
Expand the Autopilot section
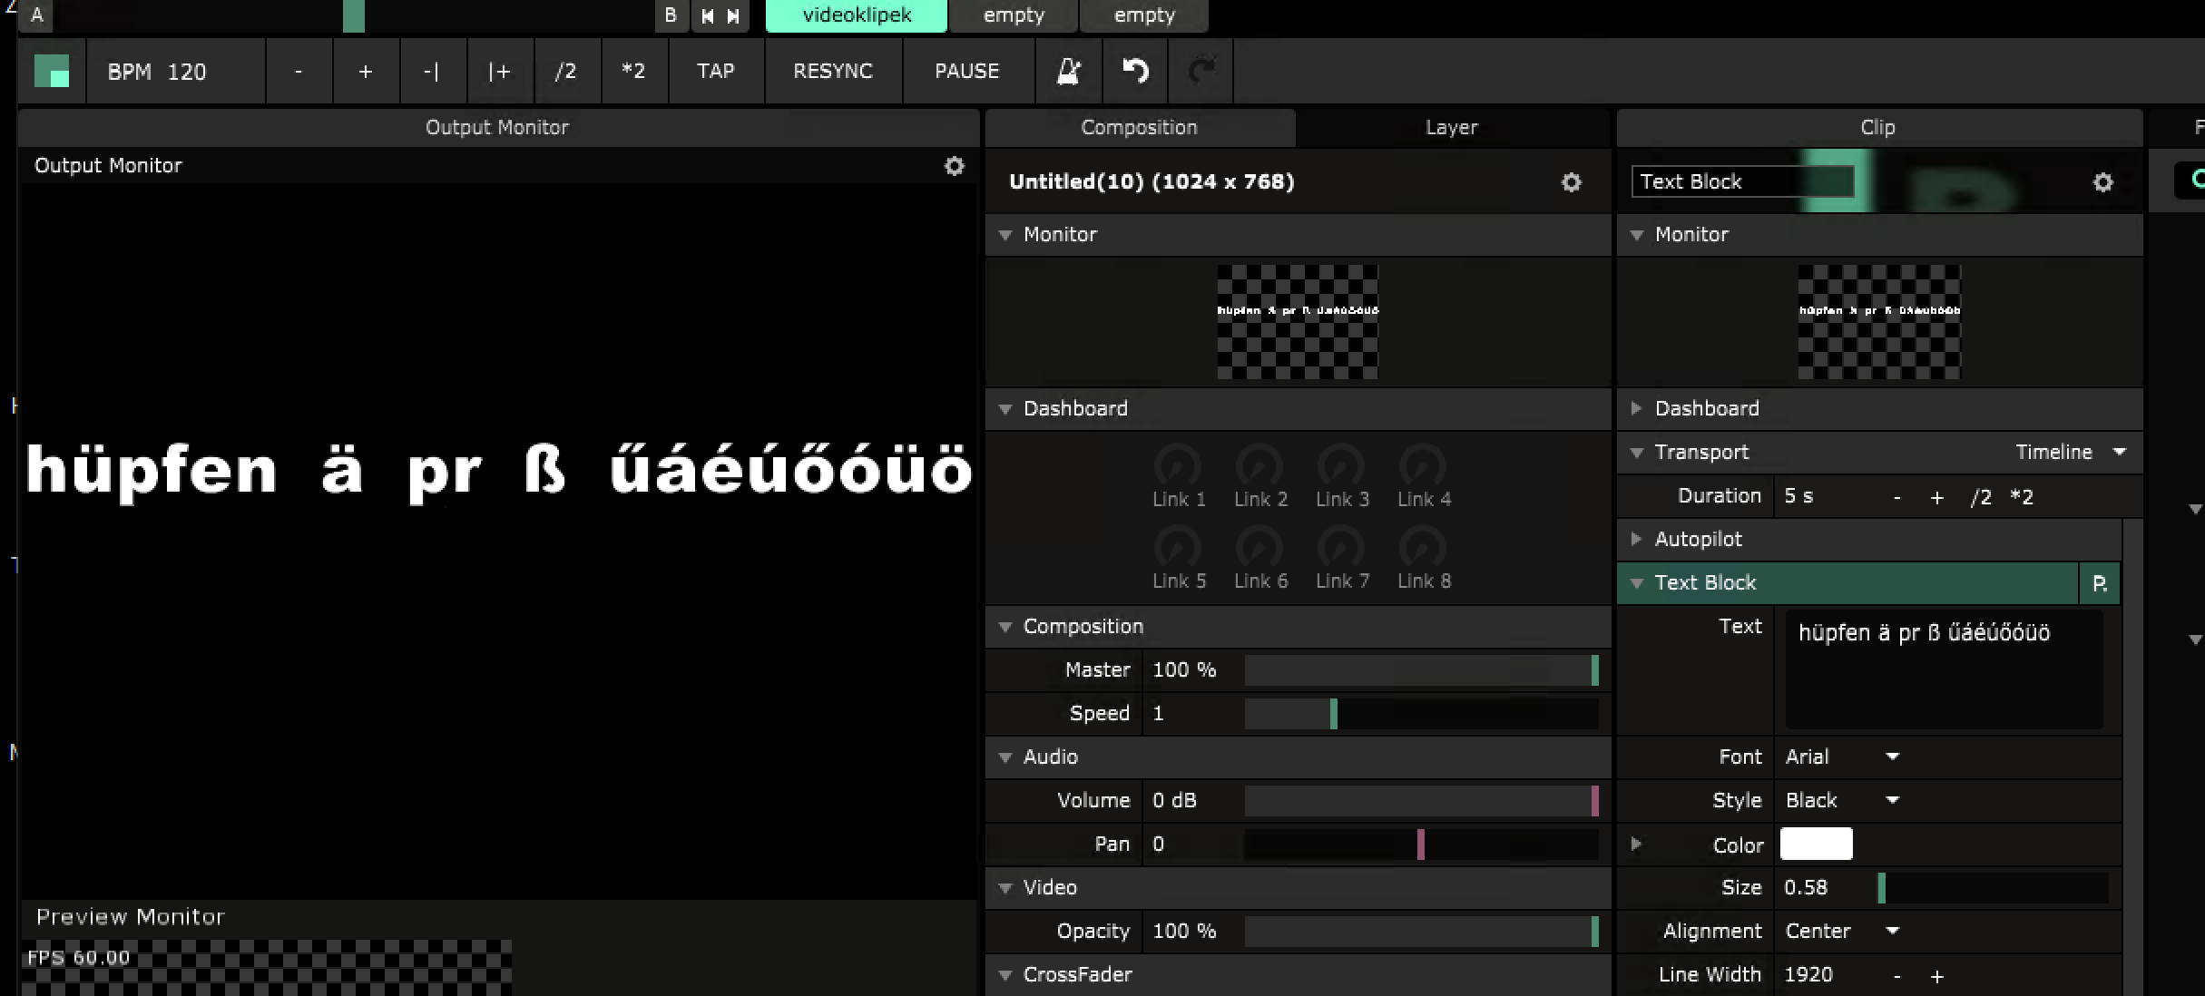(x=1636, y=539)
